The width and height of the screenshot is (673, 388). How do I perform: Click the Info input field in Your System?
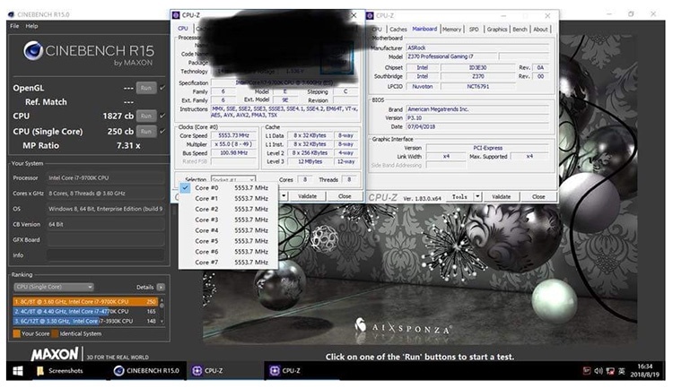106,255
